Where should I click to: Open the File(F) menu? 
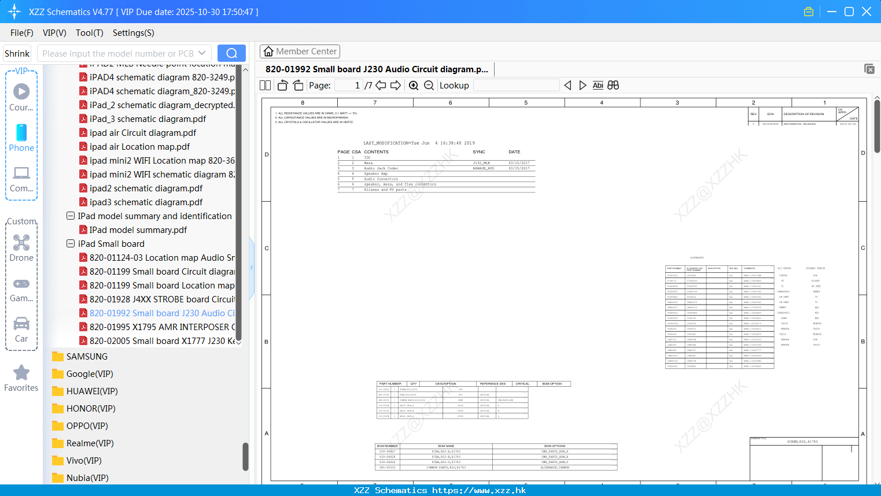pyautogui.click(x=22, y=33)
